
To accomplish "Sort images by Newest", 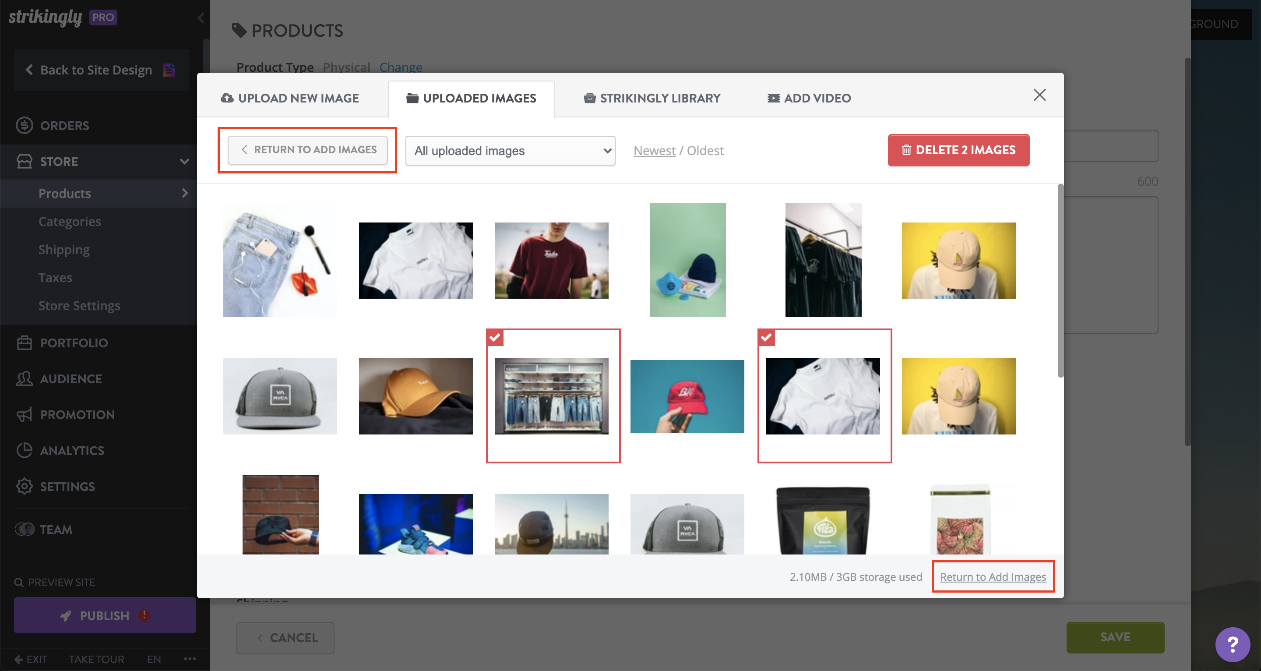I will point(655,150).
